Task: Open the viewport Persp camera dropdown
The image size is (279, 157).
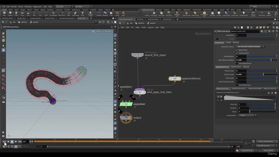Action: [99, 31]
